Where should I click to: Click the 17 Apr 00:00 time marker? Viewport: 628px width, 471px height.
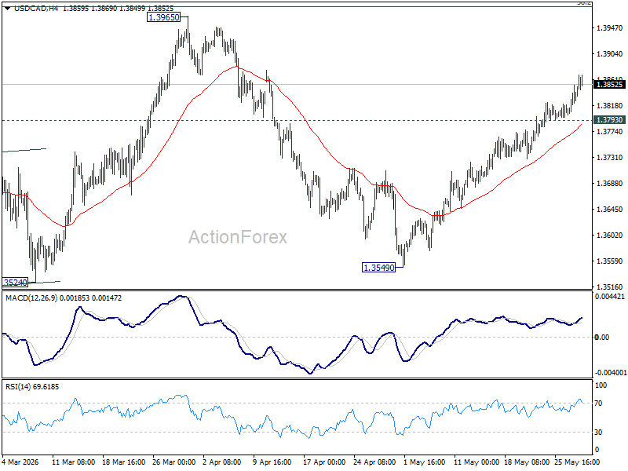324,462
